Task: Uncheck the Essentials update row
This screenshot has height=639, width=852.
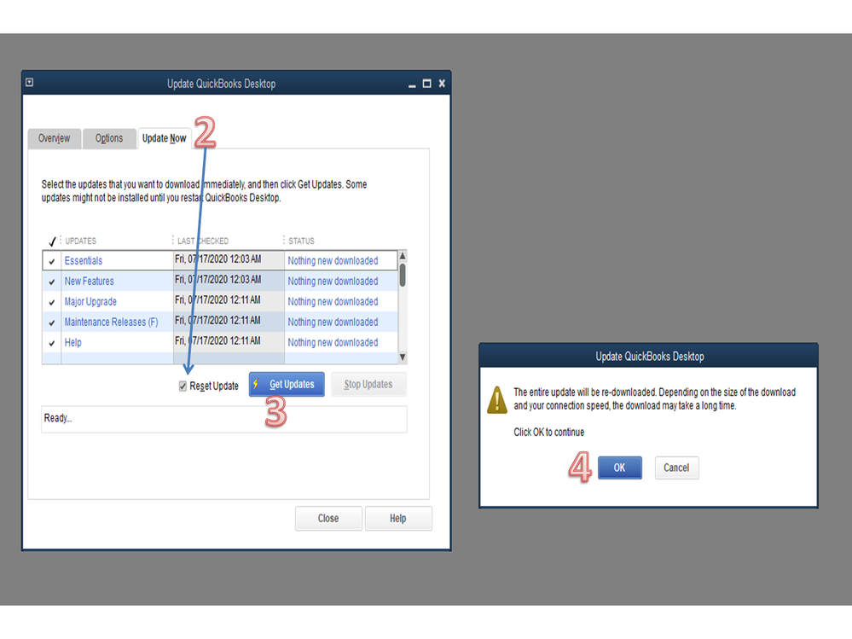Action: pyautogui.click(x=52, y=261)
